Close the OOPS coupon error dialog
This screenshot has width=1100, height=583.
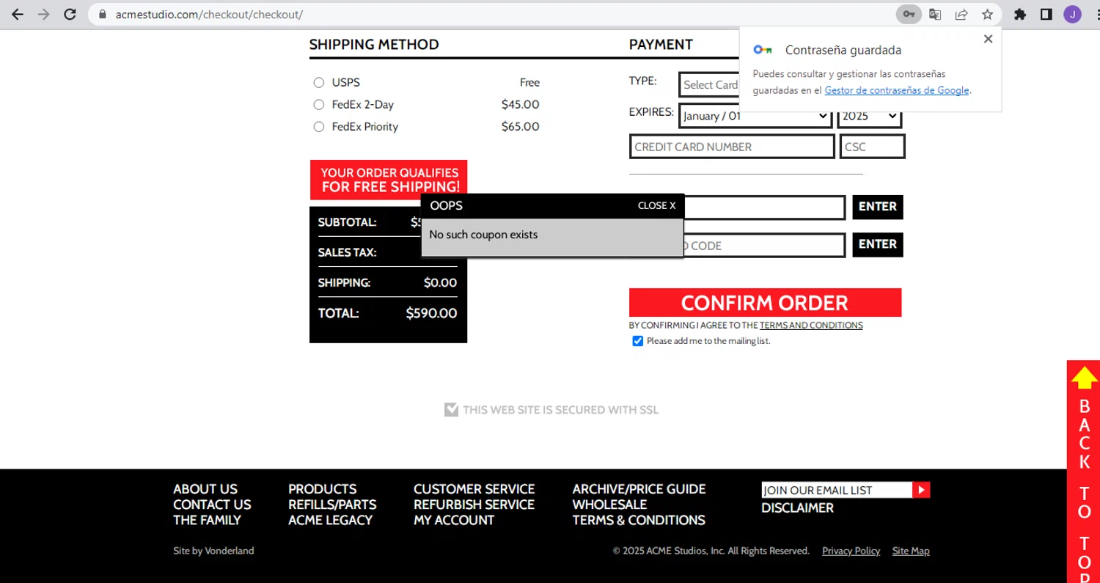click(x=656, y=206)
